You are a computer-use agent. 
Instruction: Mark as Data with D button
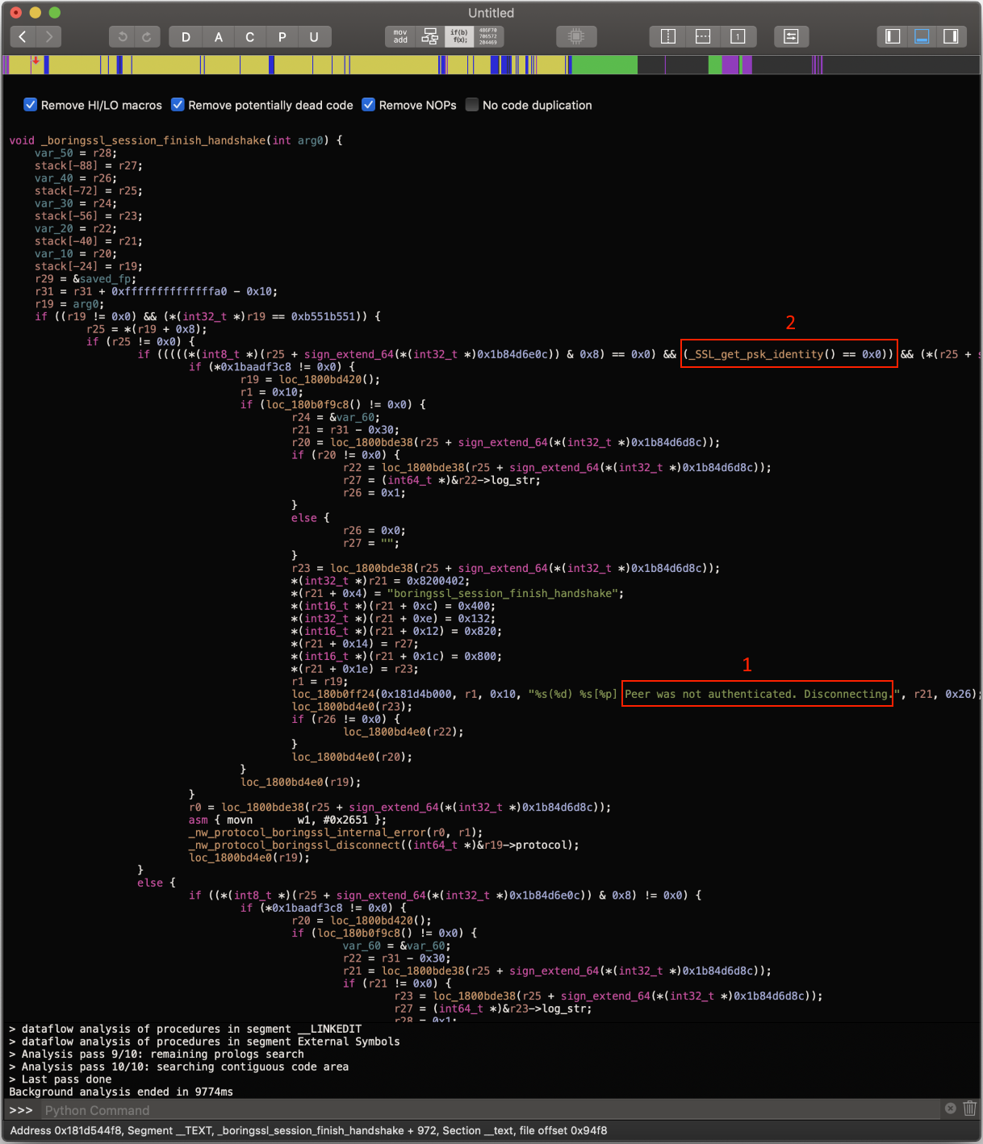point(186,36)
